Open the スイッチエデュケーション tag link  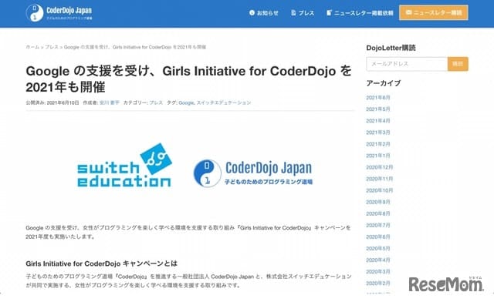click(x=224, y=102)
